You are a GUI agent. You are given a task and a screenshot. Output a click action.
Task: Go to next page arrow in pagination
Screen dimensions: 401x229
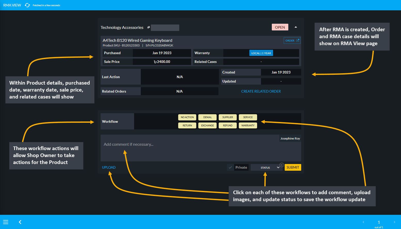click(x=394, y=222)
